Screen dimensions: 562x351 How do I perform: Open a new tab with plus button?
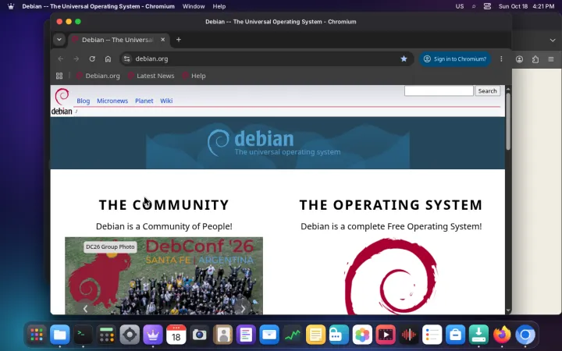point(179,40)
